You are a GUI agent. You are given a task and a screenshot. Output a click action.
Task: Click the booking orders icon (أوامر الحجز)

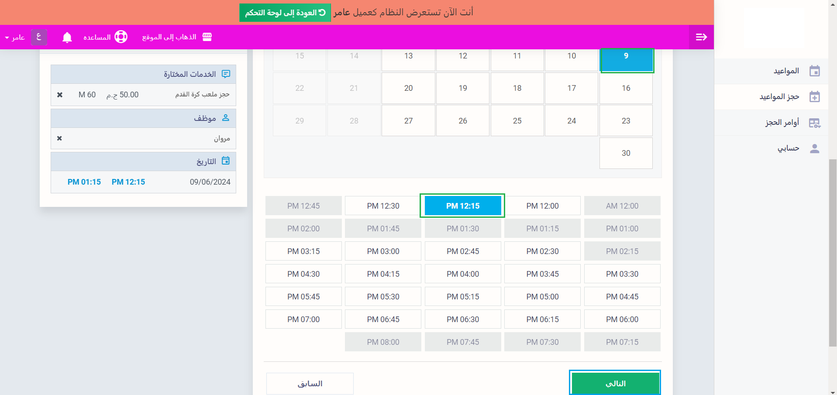814,123
